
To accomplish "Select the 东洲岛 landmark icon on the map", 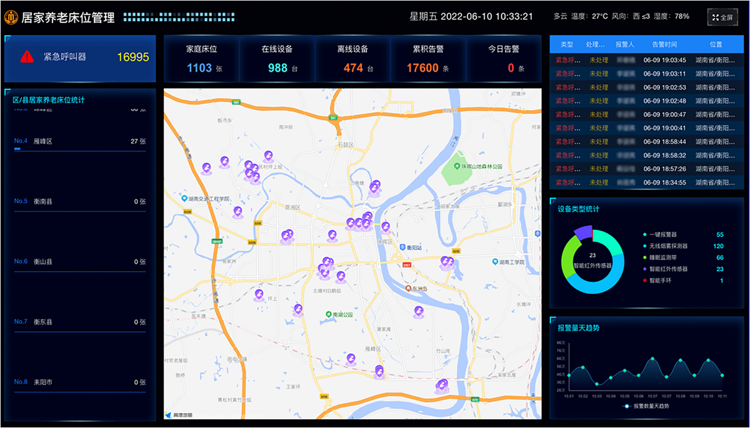I will click(409, 289).
